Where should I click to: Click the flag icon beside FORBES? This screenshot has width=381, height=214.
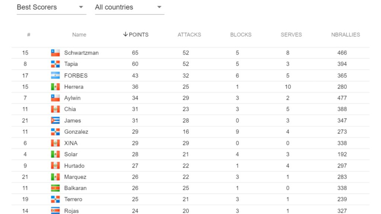tap(55, 75)
